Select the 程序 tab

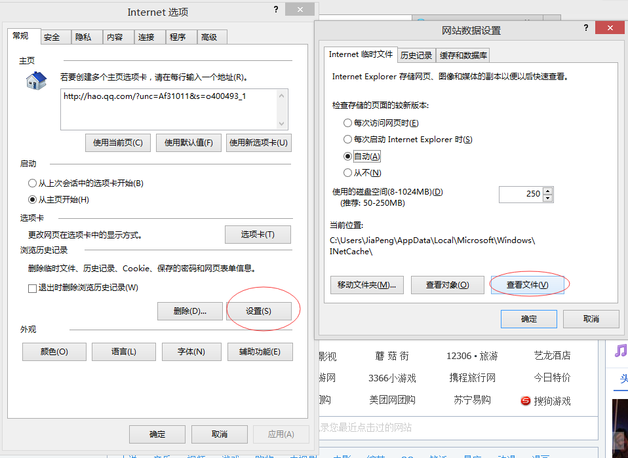(181, 37)
